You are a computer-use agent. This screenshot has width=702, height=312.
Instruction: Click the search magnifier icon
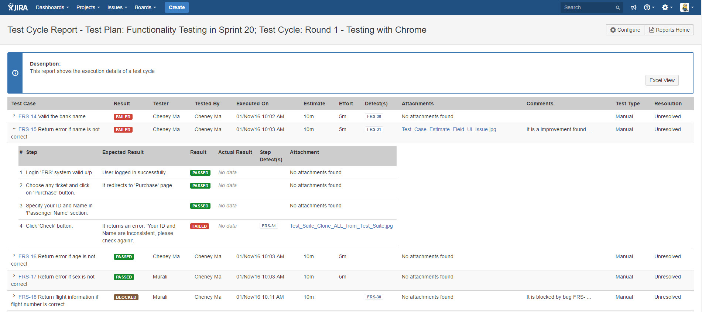(617, 8)
